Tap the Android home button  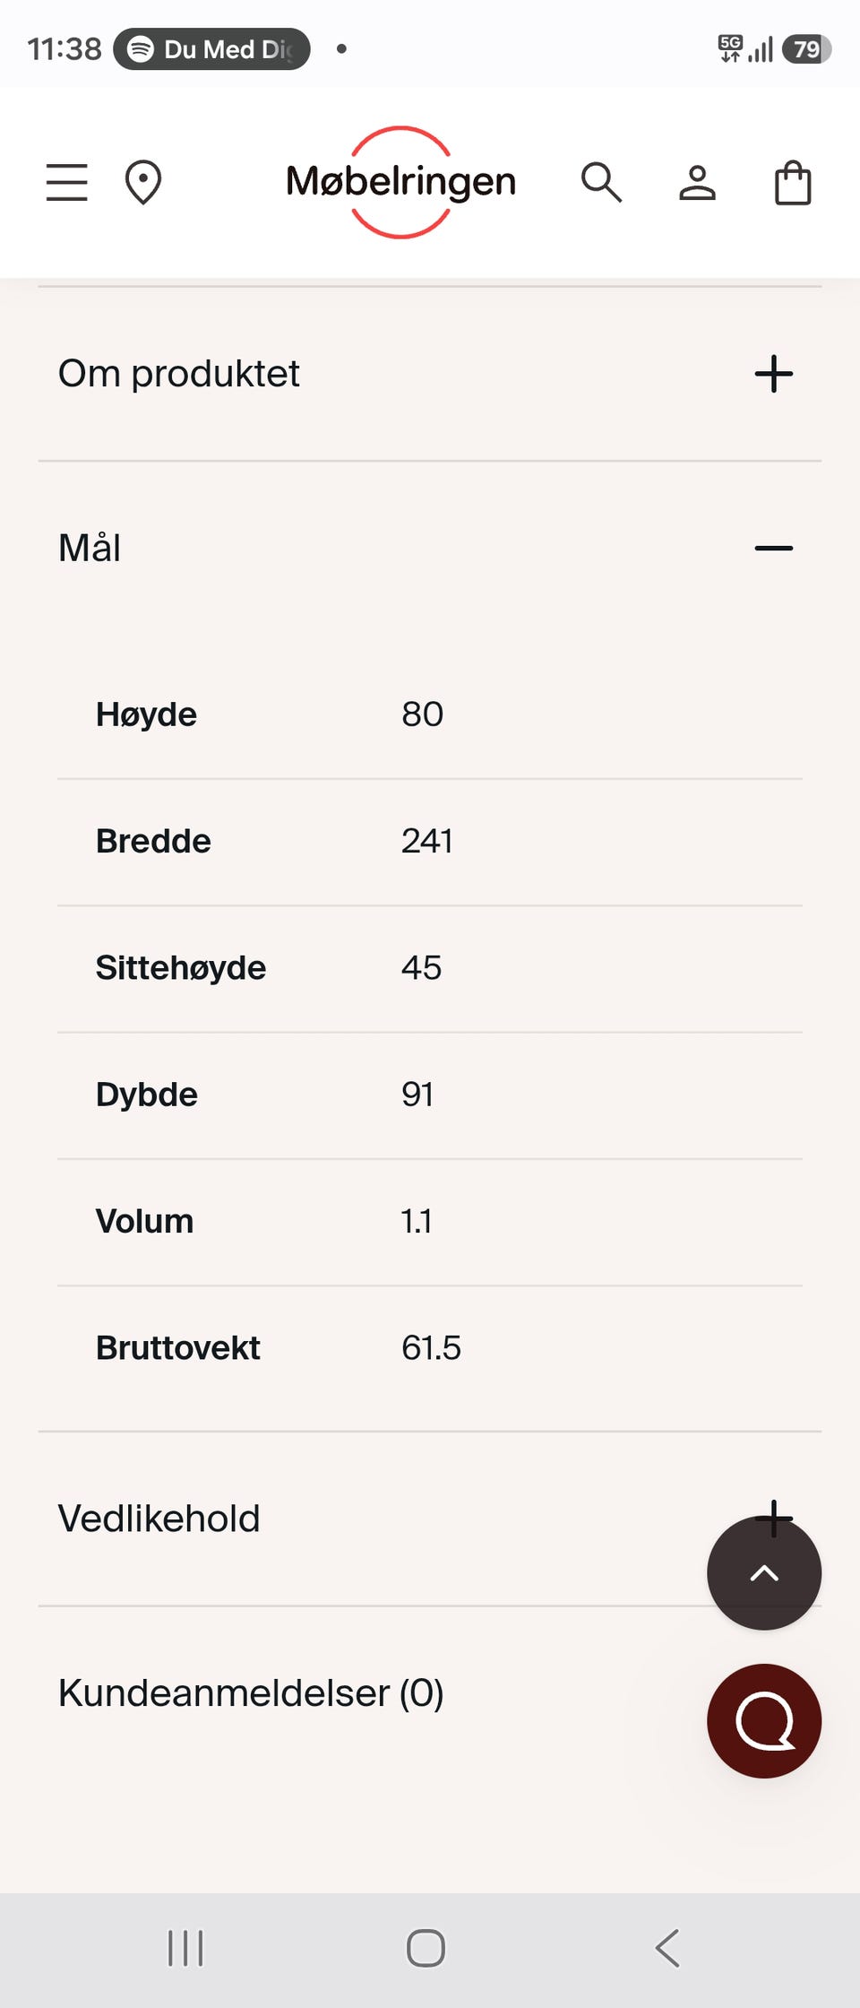(426, 1949)
